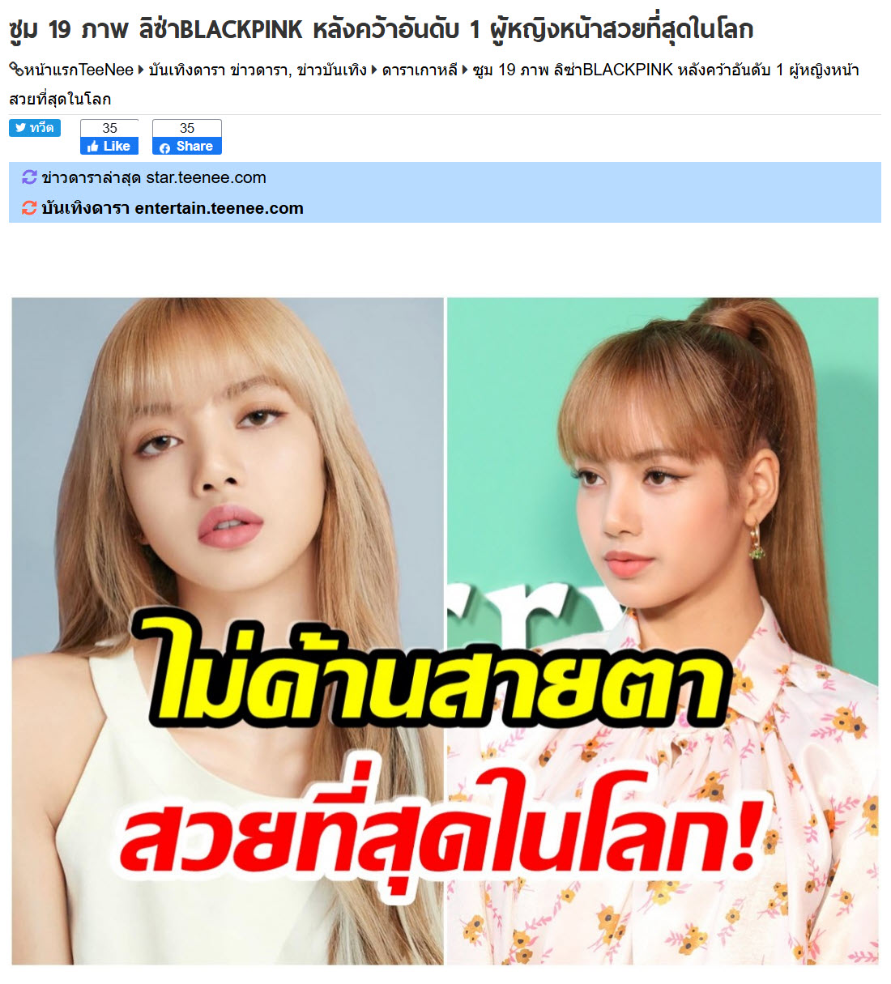Click the main headline ซูม 19 ภาพ ลิซ่าBLACKPINK
891x984 pixels.
pos(382,30)
